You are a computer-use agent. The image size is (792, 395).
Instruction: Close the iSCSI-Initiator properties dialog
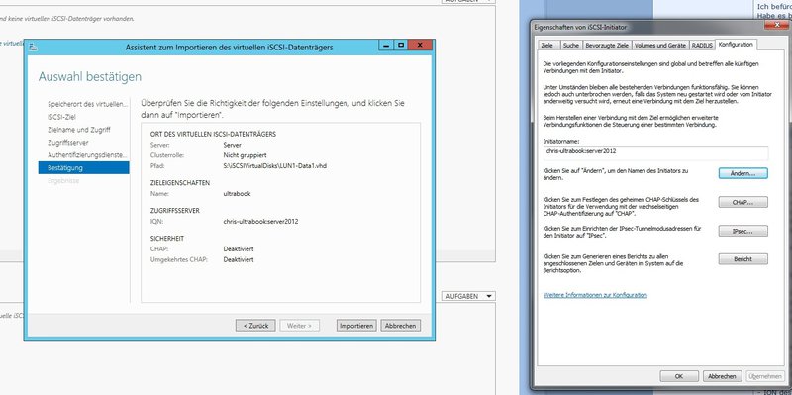[776, 26]
